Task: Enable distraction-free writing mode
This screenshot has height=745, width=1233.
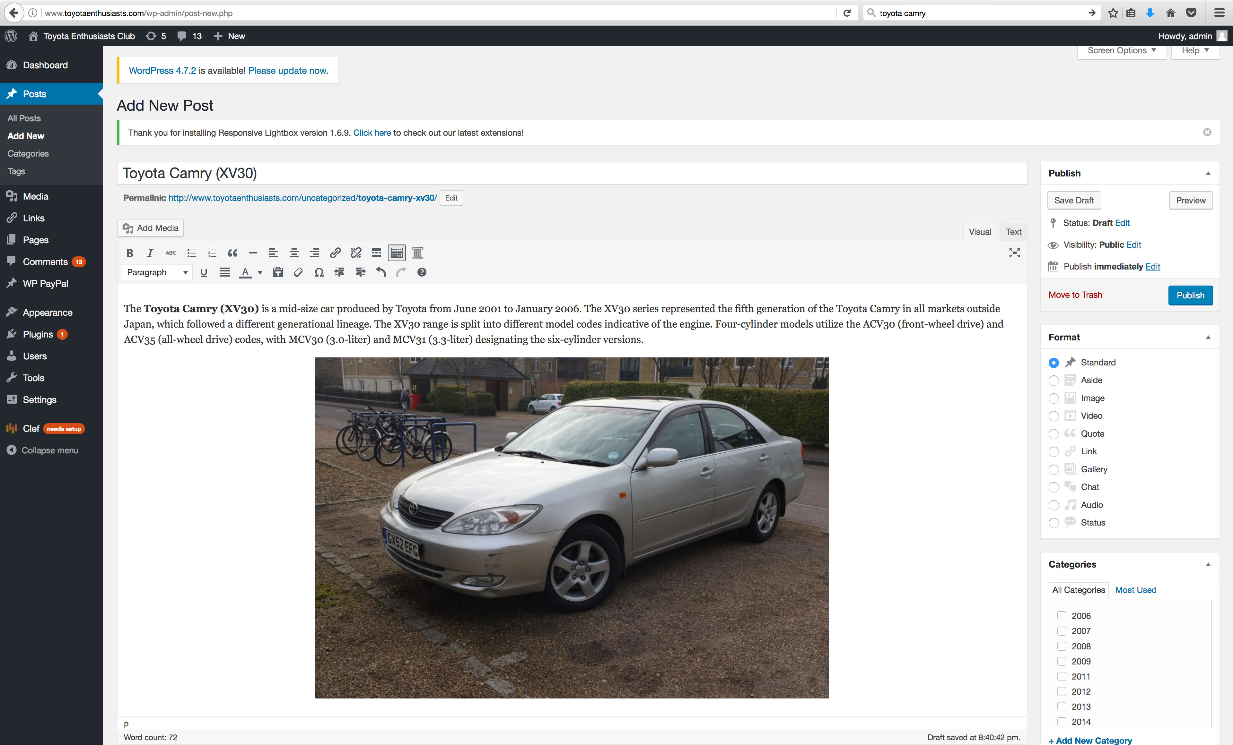Action: (1014, 253)
